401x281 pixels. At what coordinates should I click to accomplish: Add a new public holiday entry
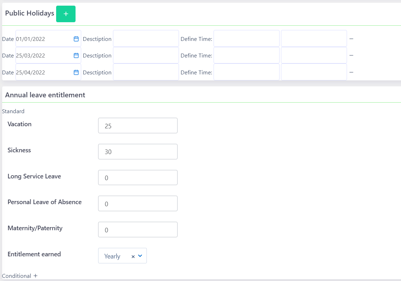coord(66,14)
